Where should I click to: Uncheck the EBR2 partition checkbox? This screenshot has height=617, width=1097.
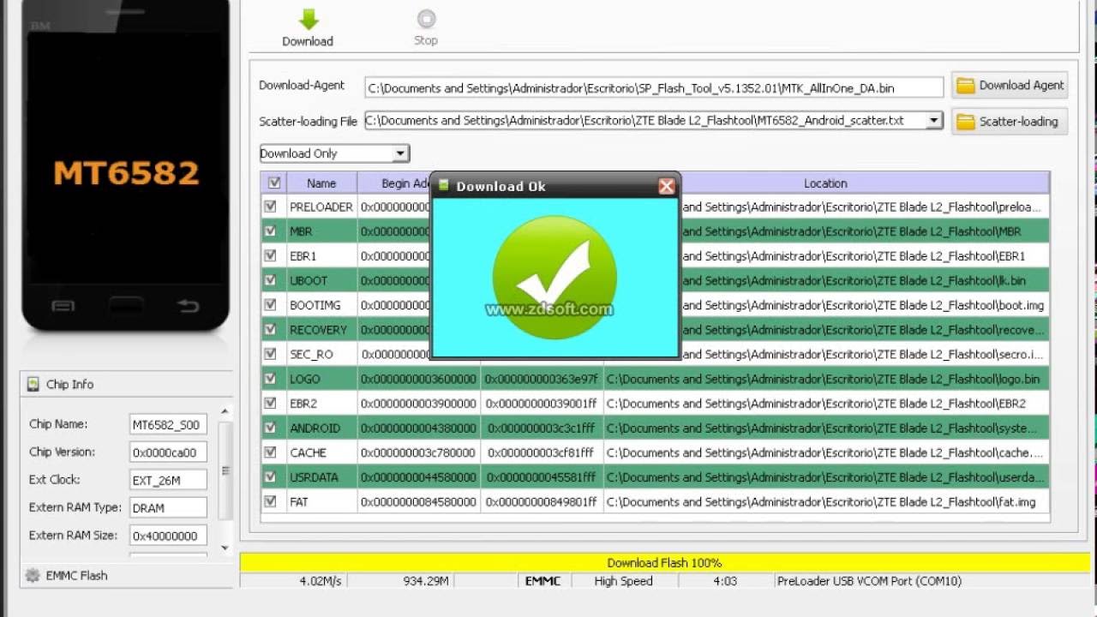pyautogui.click(x=271, y=403)
